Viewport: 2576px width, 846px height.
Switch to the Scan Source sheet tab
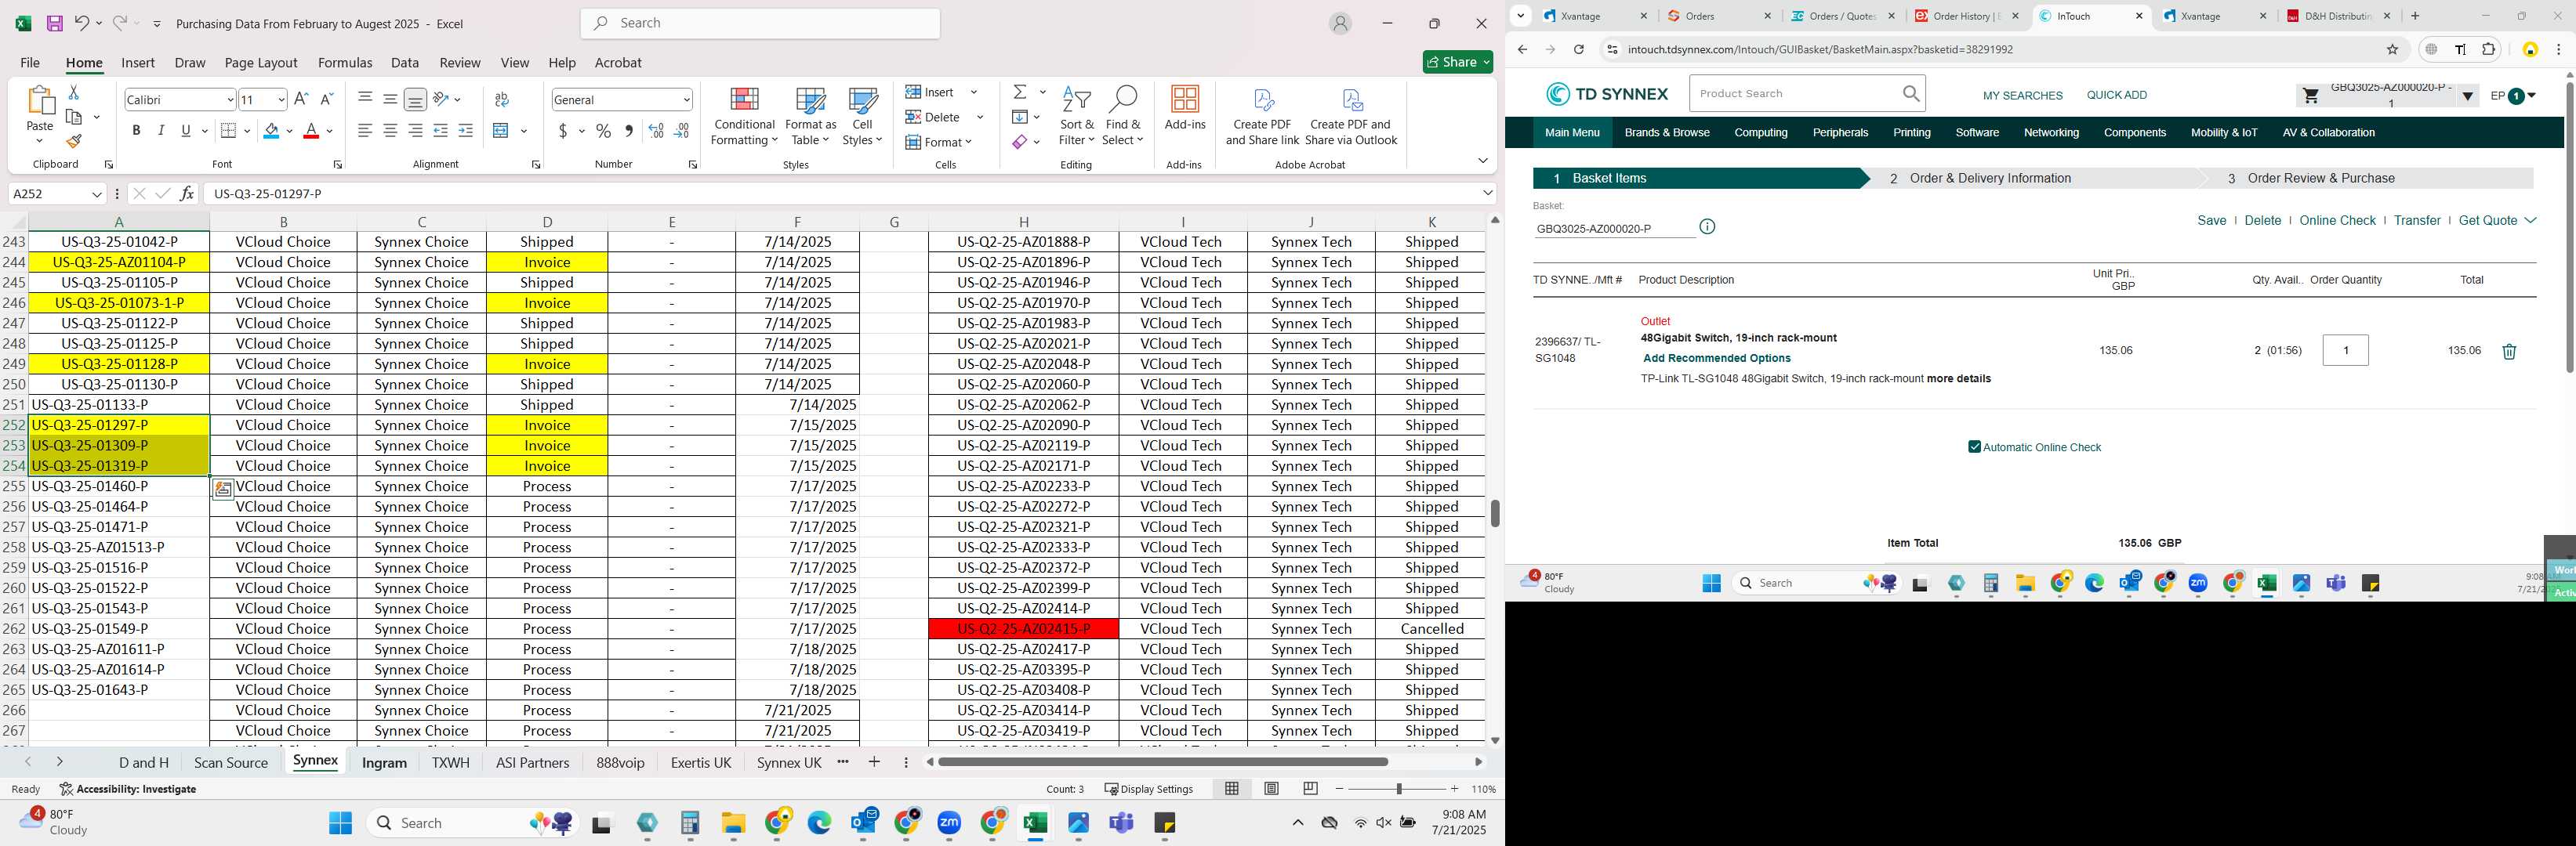pos(231,762)
